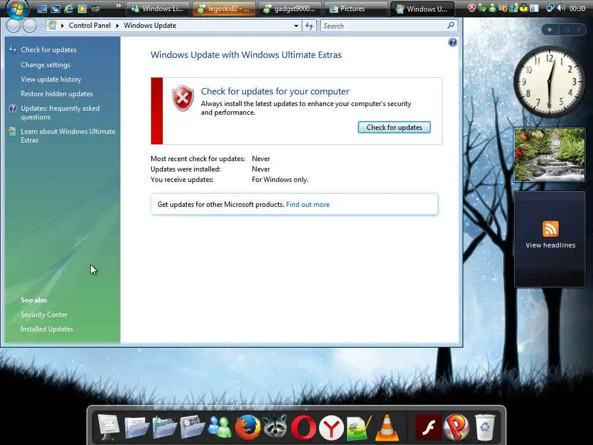Viewport: 593px width, 445px height.
Task: Click the sidebar add gadget plus button
Action: point(550,30)
